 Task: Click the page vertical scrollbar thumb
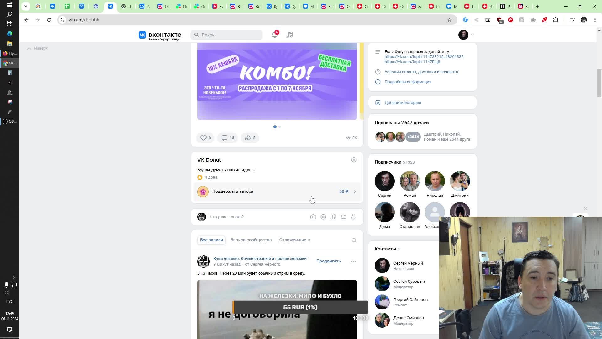pos(599,83)
